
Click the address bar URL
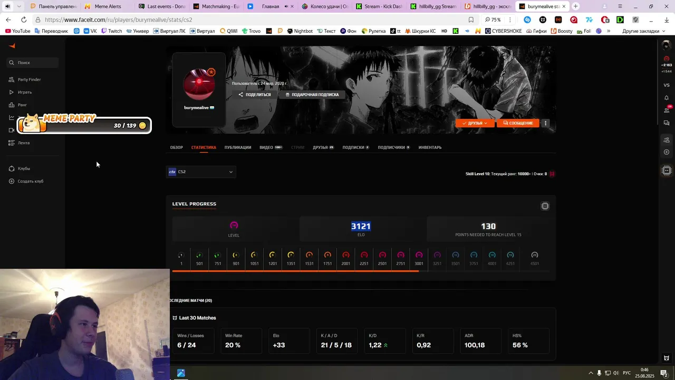point(118,20)
